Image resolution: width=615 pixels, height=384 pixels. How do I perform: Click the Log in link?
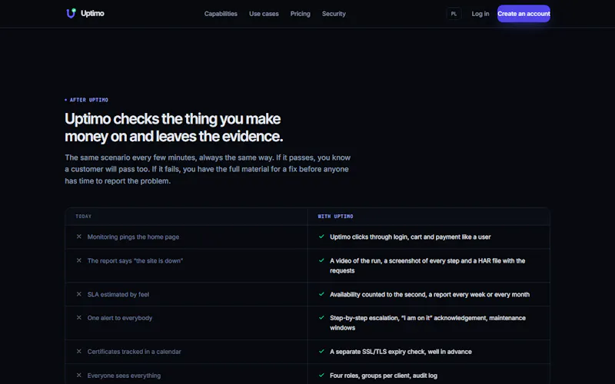[480, 14]
